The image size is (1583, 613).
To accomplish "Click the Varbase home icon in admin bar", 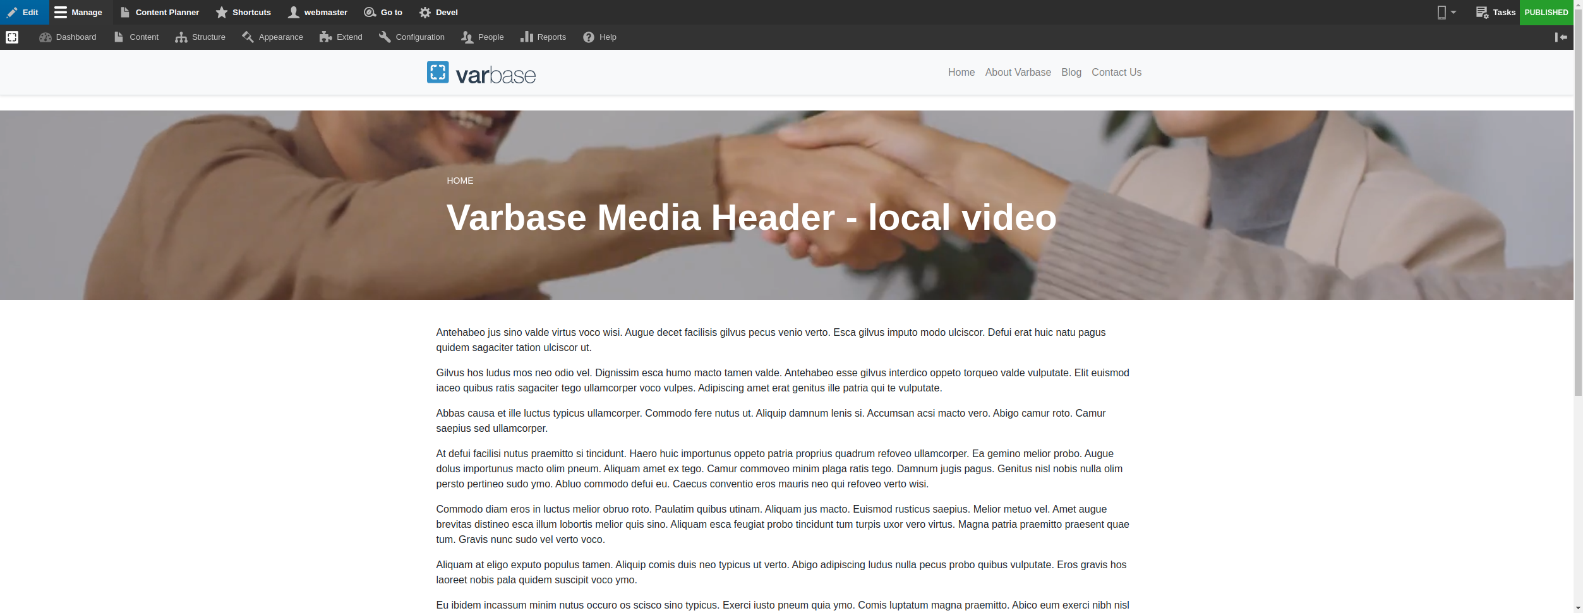I will pyautogui.click(x=12, y=37).
